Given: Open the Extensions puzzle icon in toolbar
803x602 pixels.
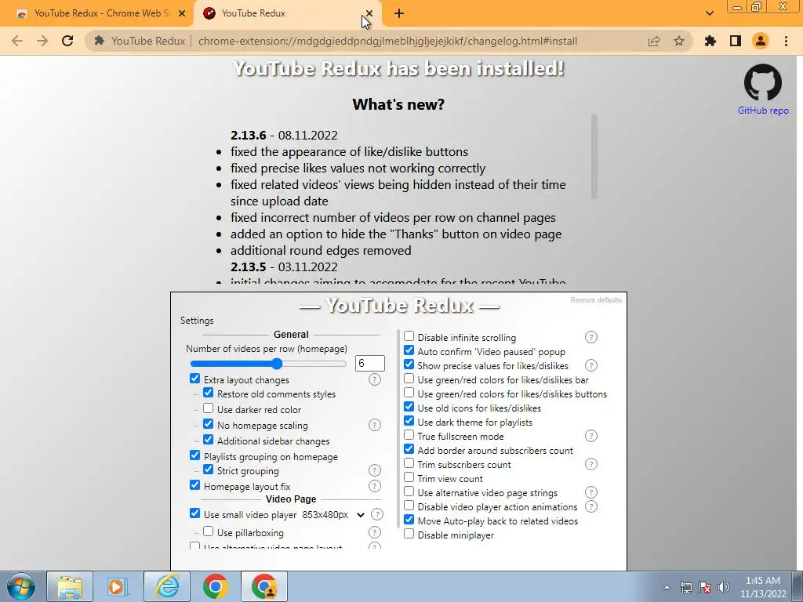Looking at the screenshot, I should (x=710, y=41).
